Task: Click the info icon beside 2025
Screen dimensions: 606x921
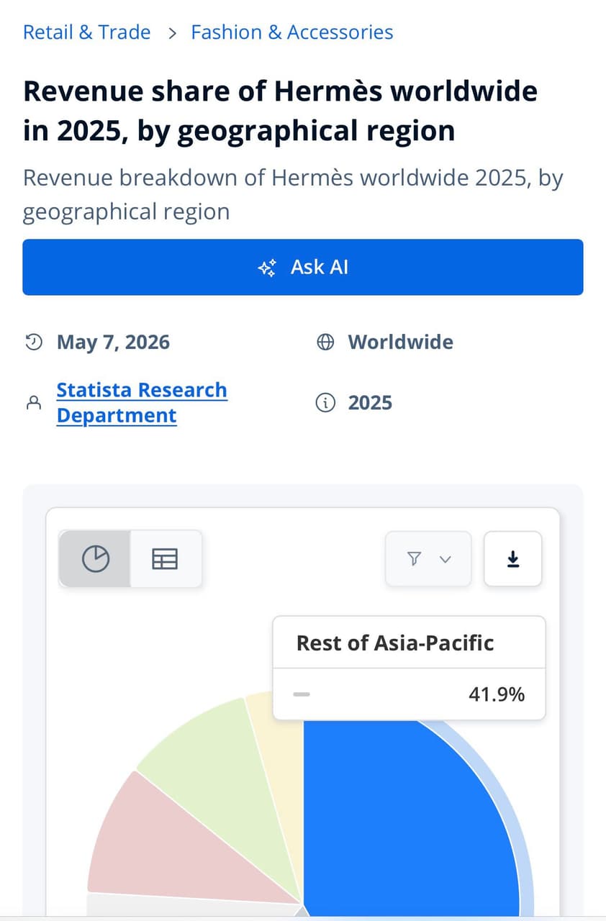Action: click(x=325, y=402)
